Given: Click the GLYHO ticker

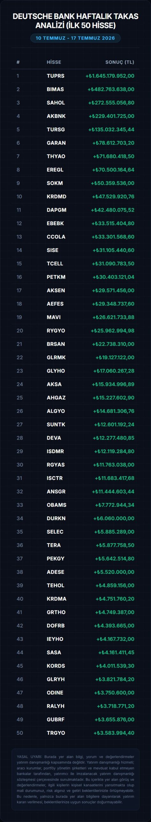Looking at the screenshot, I should click(x=56, y=371).
